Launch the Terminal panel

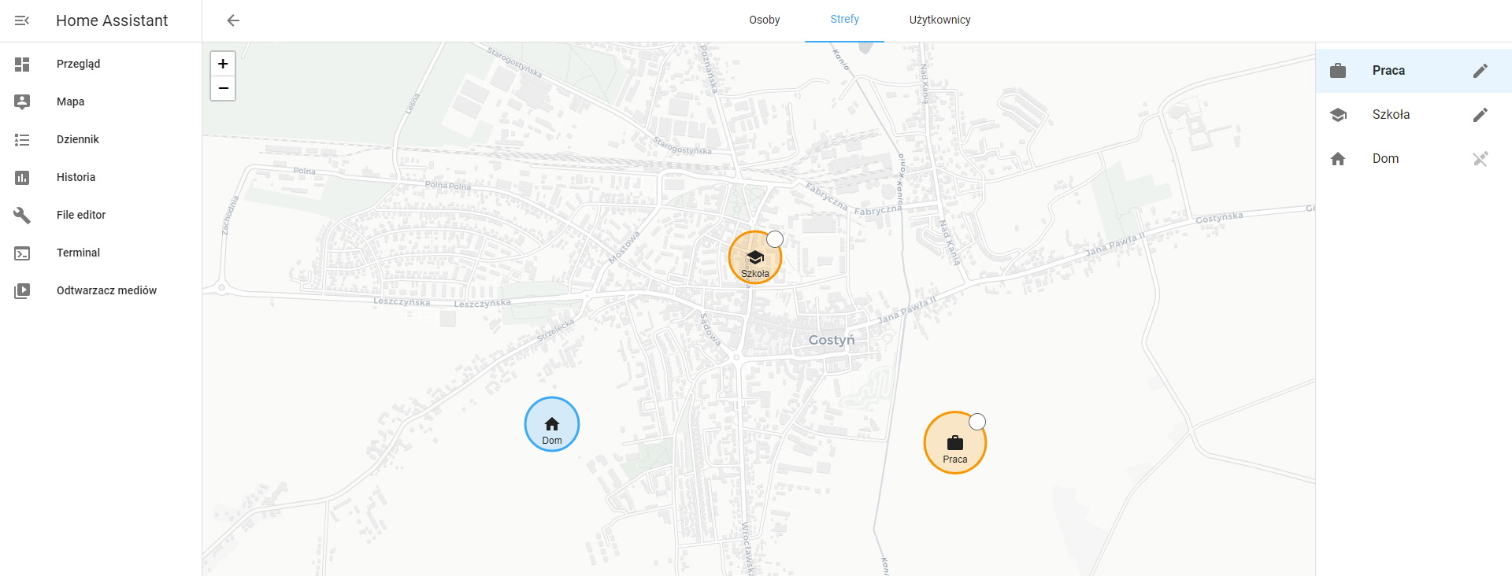78,253
